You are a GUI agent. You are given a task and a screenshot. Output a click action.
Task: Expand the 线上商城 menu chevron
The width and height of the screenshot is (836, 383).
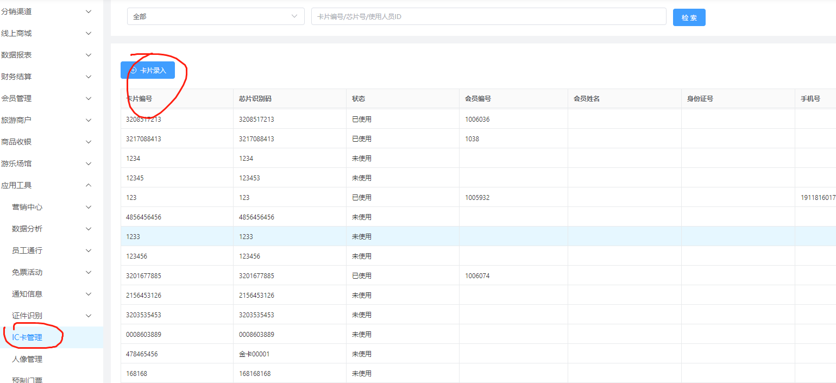[89, 33]
